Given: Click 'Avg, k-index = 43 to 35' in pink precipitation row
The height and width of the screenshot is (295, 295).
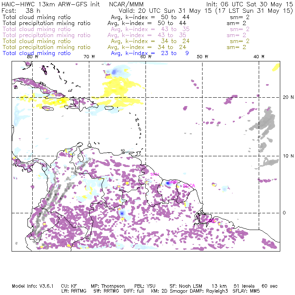Looking at the screenshot, I should (x=147, y=35).
